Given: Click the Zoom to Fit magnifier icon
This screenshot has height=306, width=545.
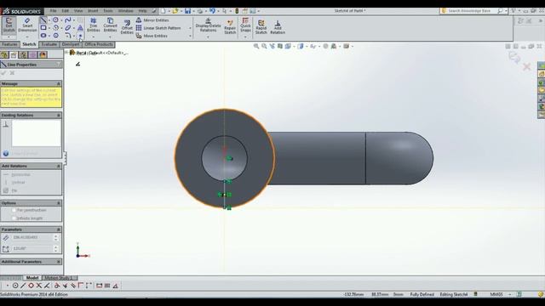Looking at the screenshot, I should (256, 46).
